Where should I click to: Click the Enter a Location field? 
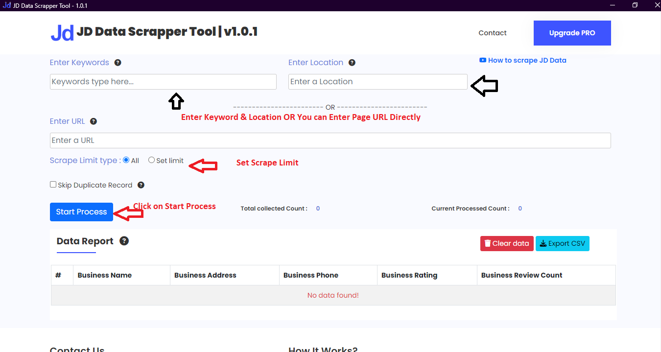coord(378,82)
